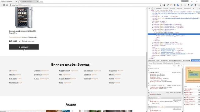Switch to the Event Listeners pane tab
The image size is (200, 112).
point(157,63)
